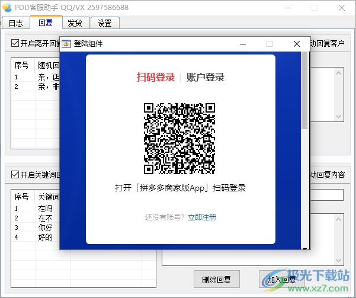Click the PDD客服助手 app icon in title bar
Viewport: 356px width, 298px height.
tap(7, 8)
